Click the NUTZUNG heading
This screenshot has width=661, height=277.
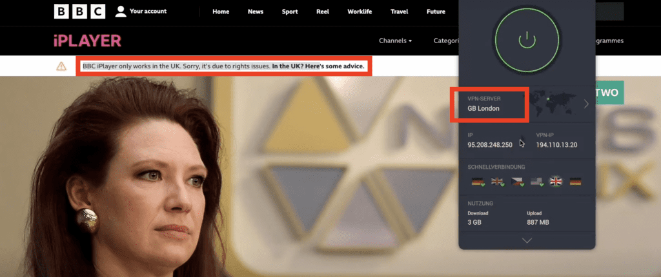480,204
